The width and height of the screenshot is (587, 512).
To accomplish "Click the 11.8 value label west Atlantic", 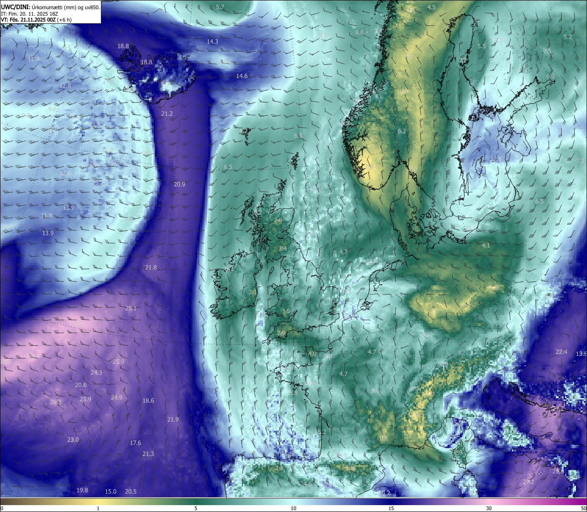I will pyautogui.click(x=46, y=215).
